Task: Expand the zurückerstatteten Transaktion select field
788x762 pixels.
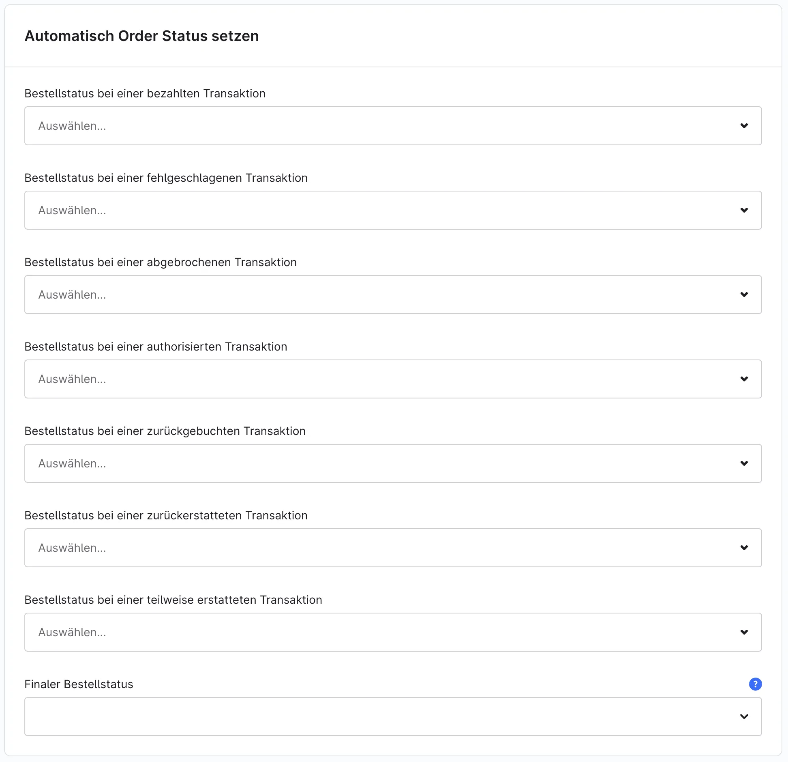Action: pyautogui.click(x=393, y=548)
